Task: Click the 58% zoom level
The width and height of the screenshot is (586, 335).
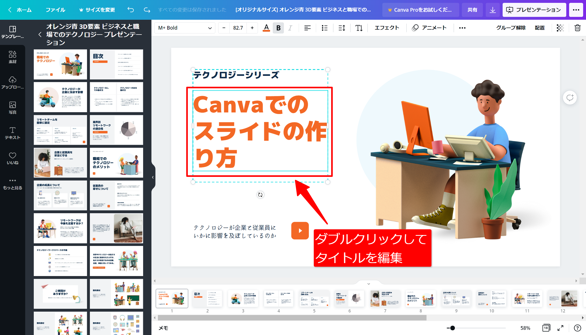Action: point(525,328)
